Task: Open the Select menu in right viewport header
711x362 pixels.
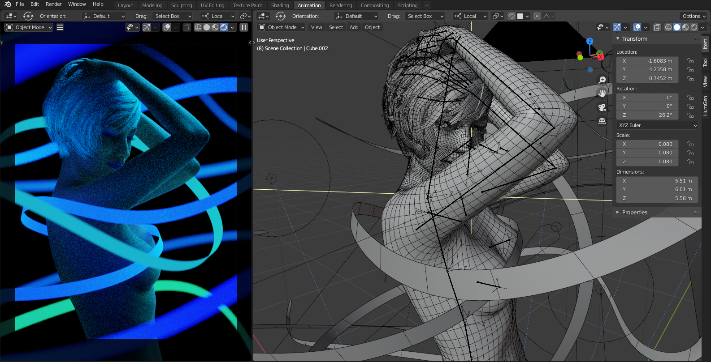Action: tap(336, 27)
